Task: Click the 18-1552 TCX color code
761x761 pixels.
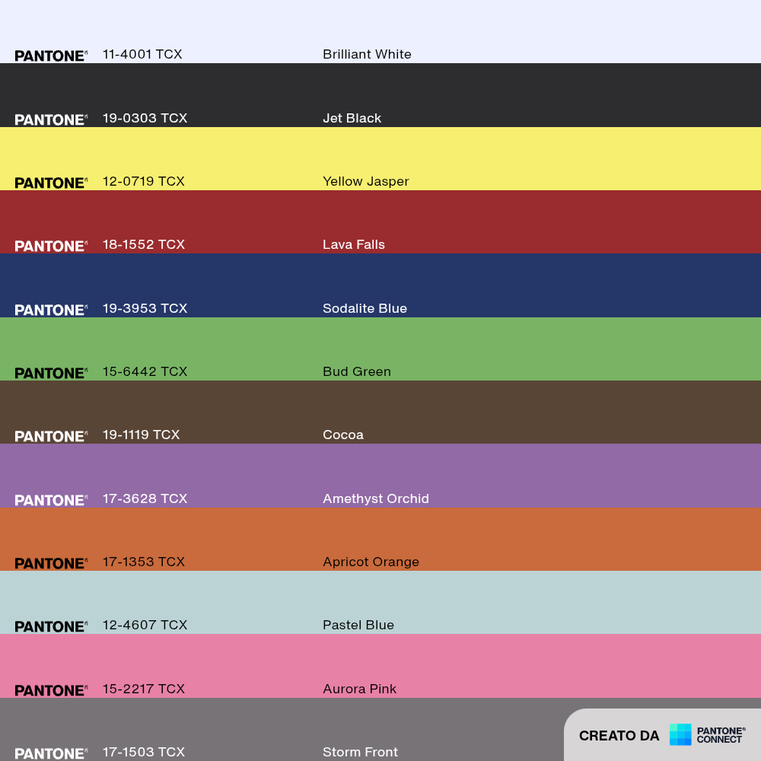Action: [x=144, y=244]
